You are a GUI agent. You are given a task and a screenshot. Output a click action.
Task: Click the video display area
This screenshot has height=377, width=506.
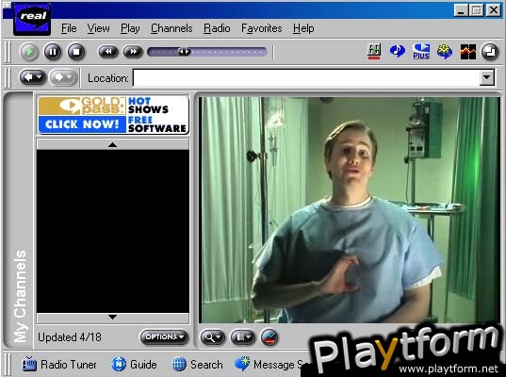350,210
